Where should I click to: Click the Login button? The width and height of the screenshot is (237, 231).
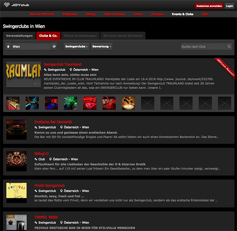click(229, 6)
